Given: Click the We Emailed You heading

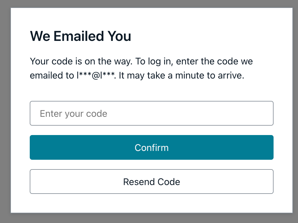Looking at the screenshot, I should [x=80, y=36].
